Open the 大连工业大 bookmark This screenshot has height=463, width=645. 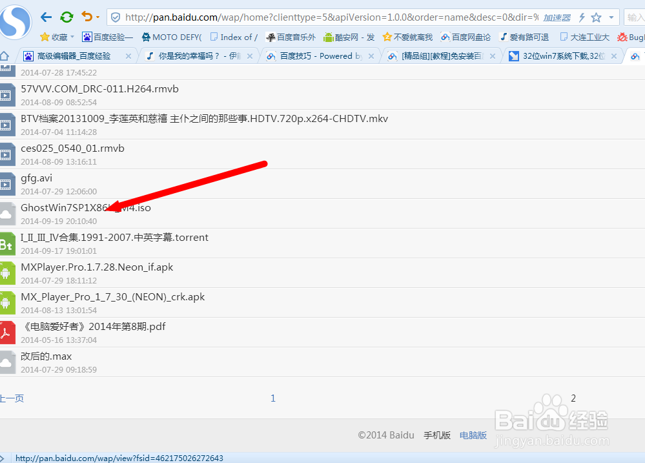(584, 37)
